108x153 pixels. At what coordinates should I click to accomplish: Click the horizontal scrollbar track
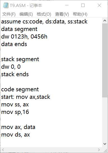[x=51, y=150]
